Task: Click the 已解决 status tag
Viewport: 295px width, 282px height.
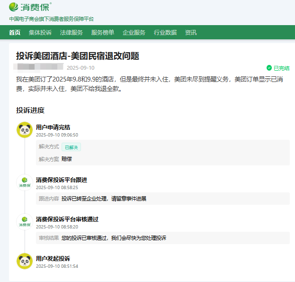Action: pyautogui.click(x=71, y=147)
